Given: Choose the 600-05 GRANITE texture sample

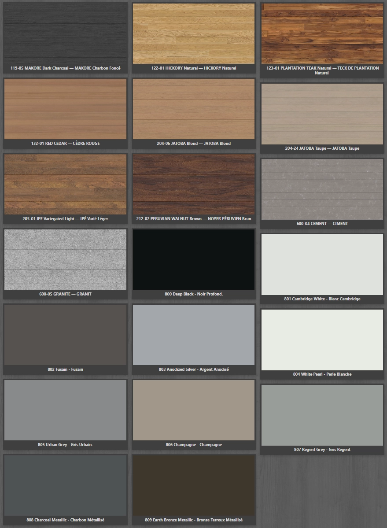Looking at the screenshot, I should pos(65,259).
